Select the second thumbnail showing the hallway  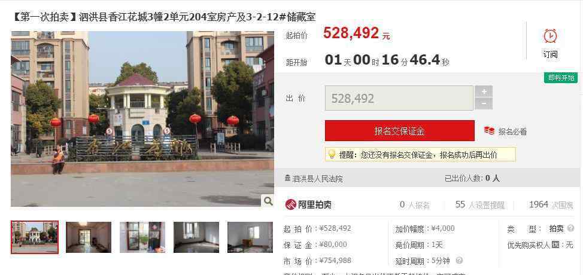89,237
